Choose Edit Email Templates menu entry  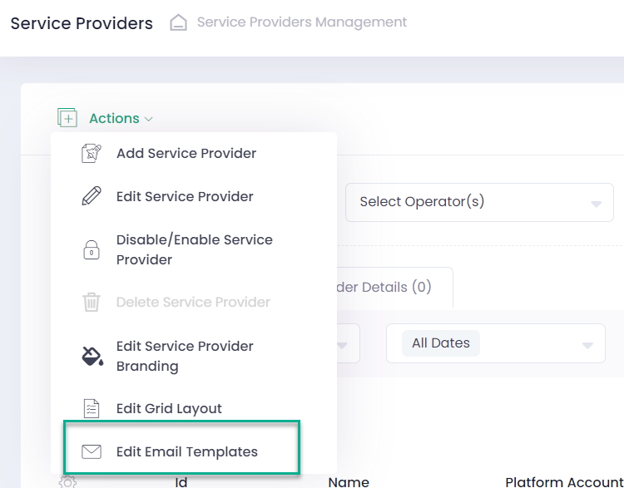pos(187,452)
